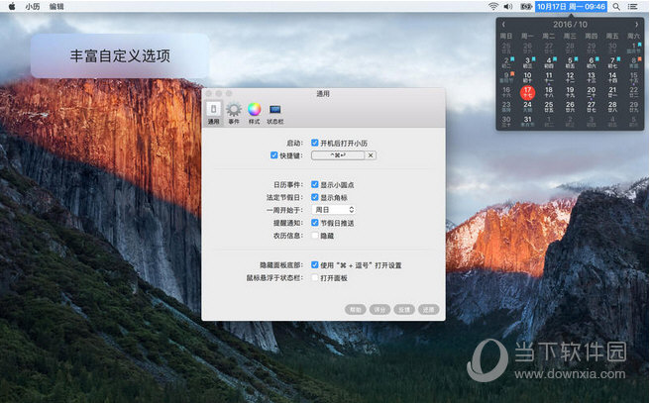Go to previous month in calendar popup
The width and height of the screenshot is (650, 403).
coord(503,25)
